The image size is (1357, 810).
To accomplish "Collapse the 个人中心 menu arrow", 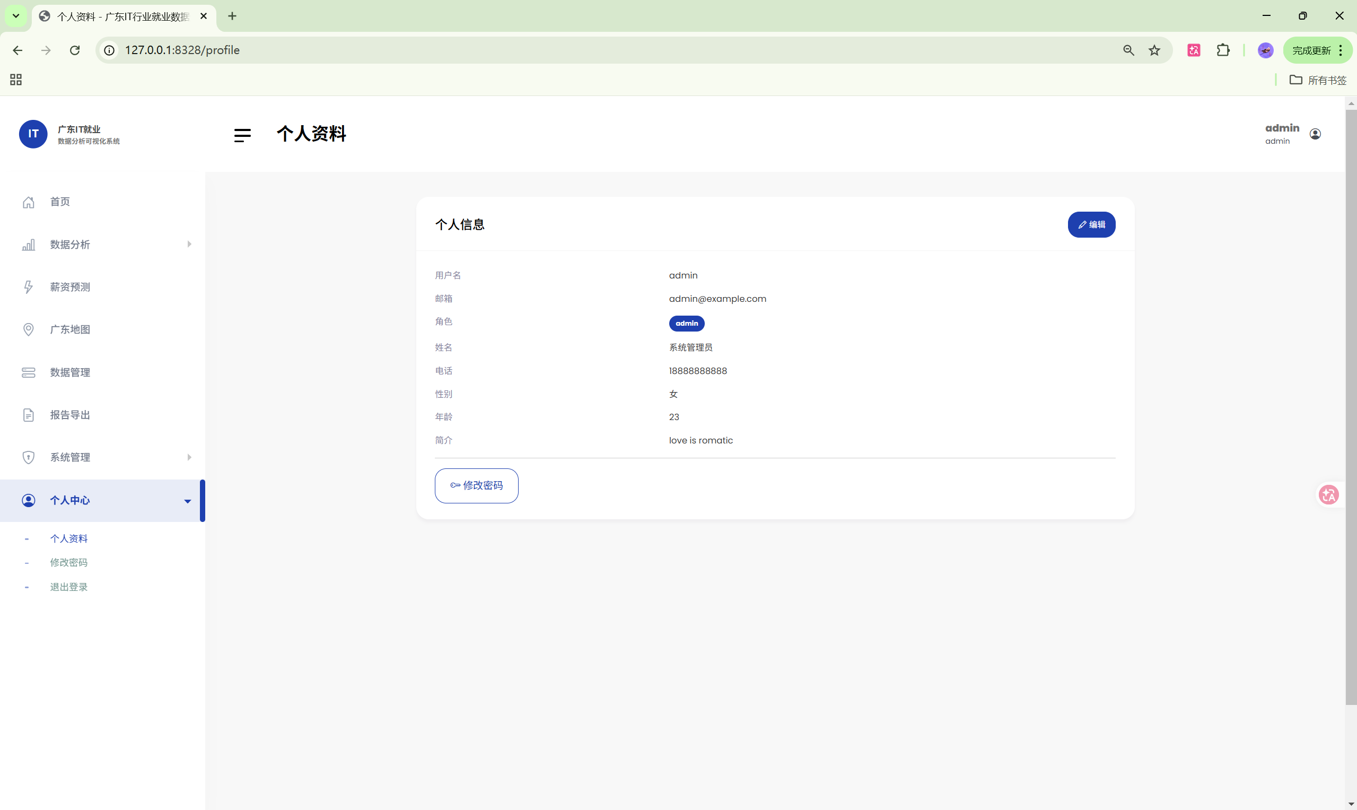I will click(187, 501).
